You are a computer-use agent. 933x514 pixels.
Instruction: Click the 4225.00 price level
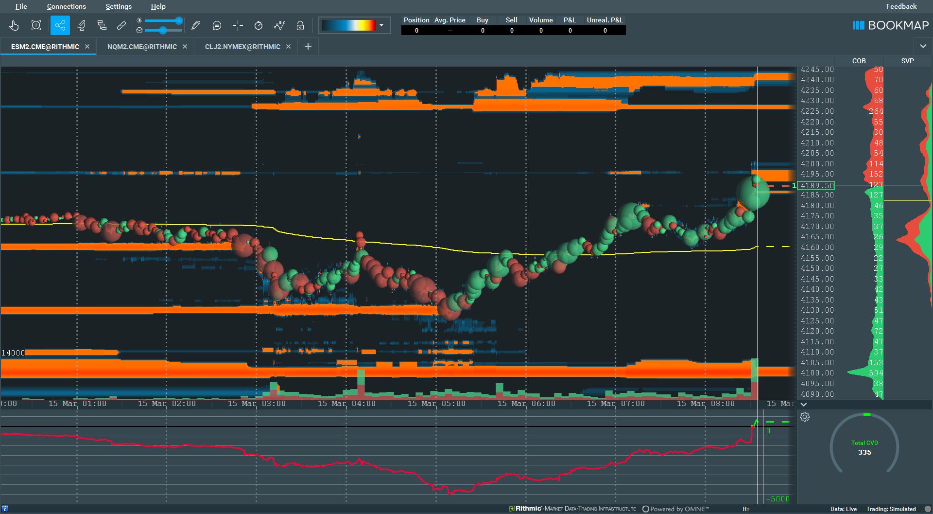tap(817, 111)
